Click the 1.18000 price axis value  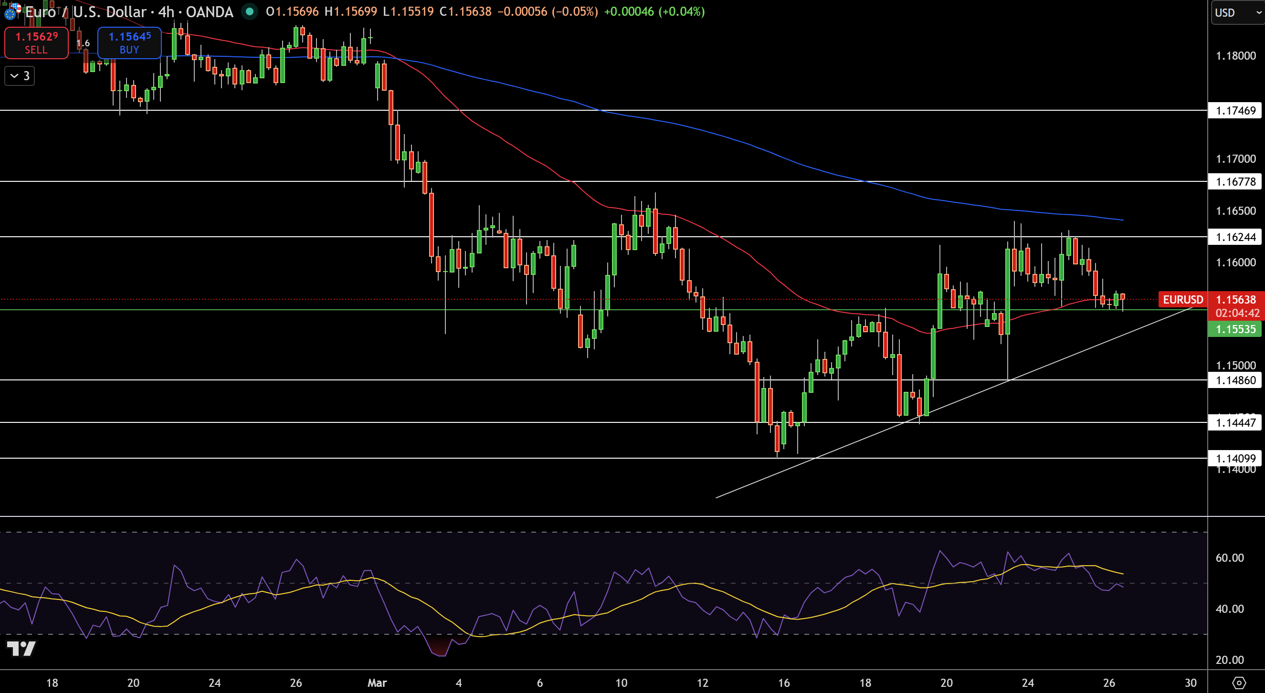[1235, 56]
